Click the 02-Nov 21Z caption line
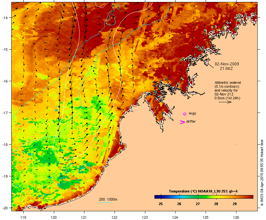 [x=224, y=94]
